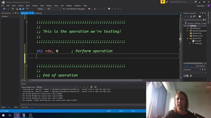Close the Solution Explorer panel

pyautogui.click(x=205, y=13)
